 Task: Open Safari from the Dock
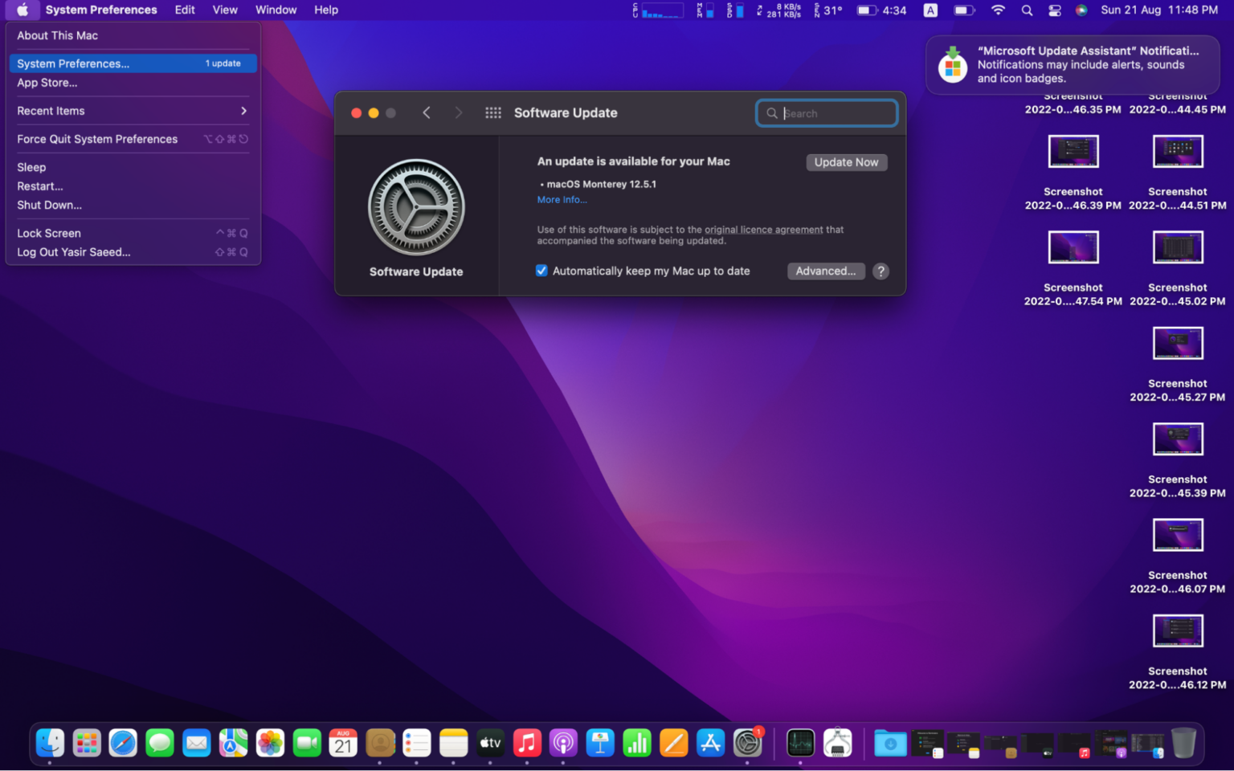123,743
